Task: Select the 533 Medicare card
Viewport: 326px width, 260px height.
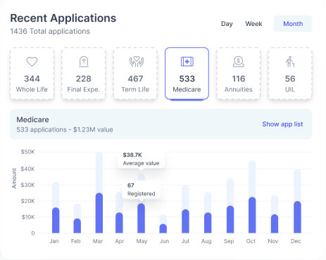Action: click(187, 74)
